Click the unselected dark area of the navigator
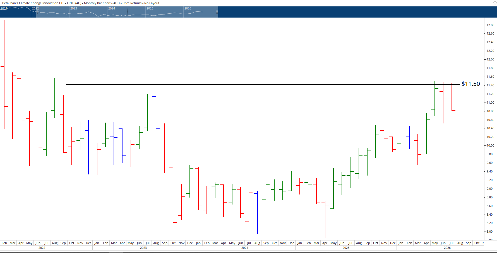 pos(357,12)
